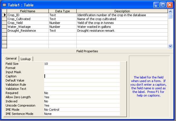Switch to the Lookup tab
The width and height of the screenshot is (176, 121).
26,59
